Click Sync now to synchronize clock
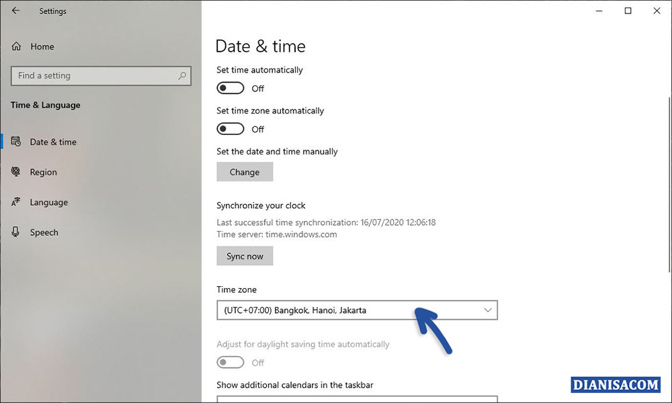Image resolution: width=672 pixels, height=403 pixels. (x=245, y=255)
